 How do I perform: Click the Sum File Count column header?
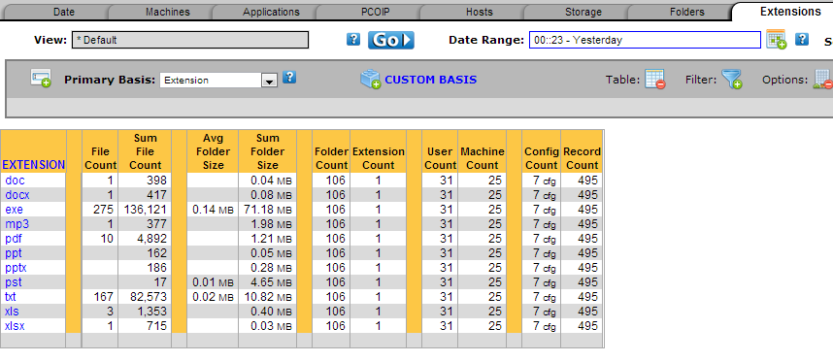pos(145,151)
